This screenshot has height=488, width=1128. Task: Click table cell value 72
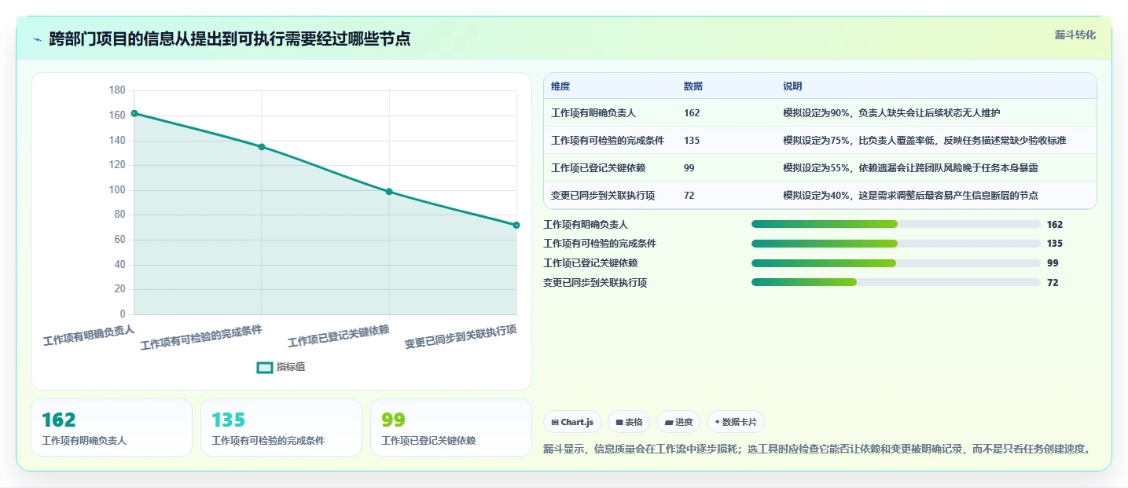(x=689, y=196)
